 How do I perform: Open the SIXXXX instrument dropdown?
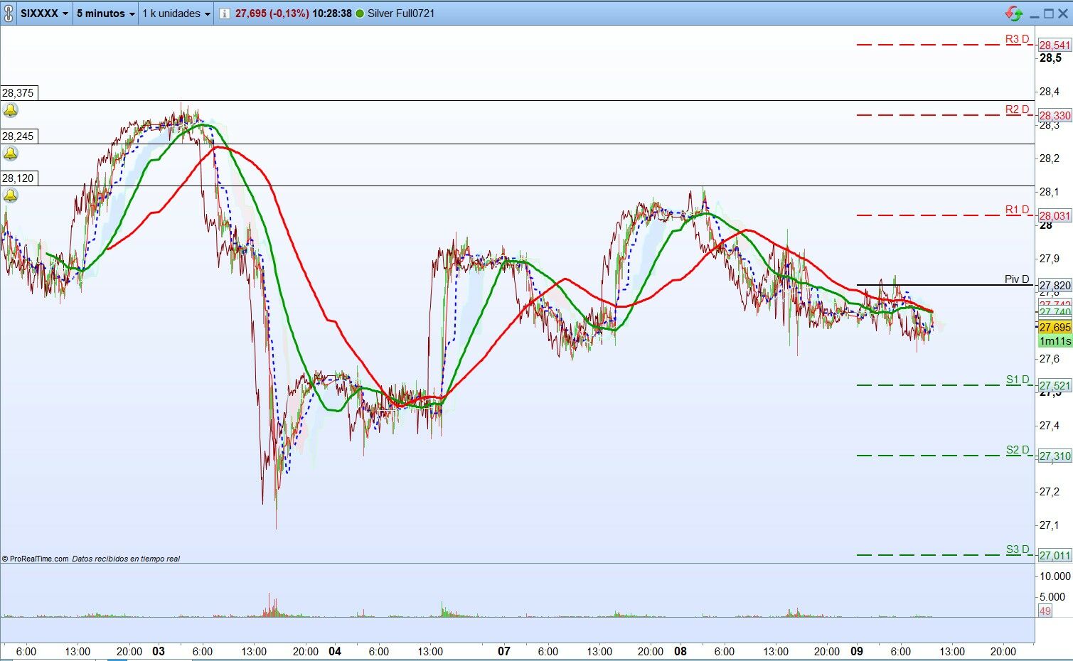[x=44, y=13]
